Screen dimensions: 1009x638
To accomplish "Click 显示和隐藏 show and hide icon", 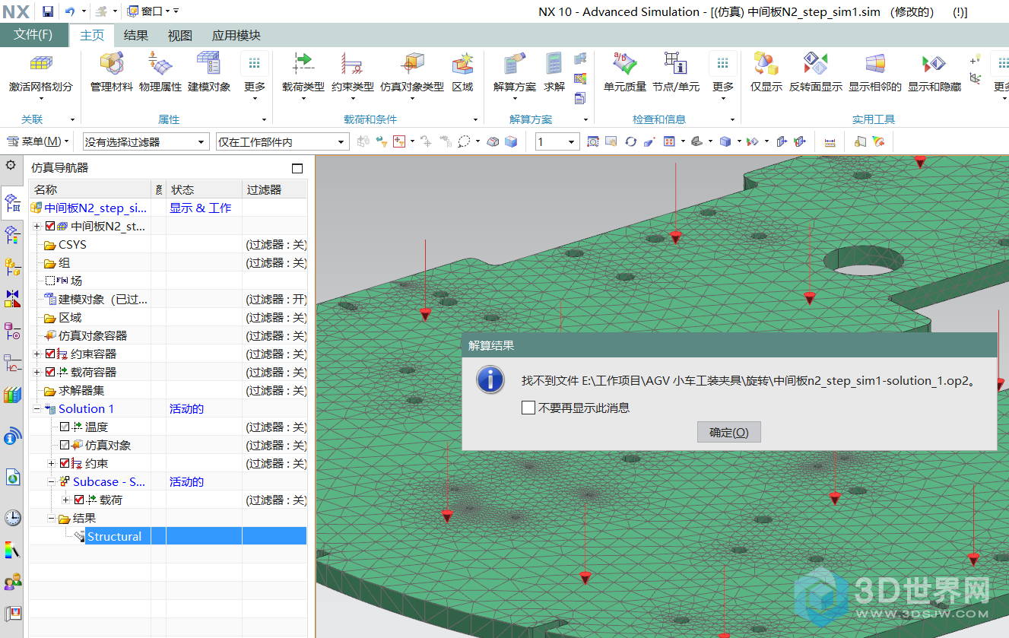I will [934, 65].
